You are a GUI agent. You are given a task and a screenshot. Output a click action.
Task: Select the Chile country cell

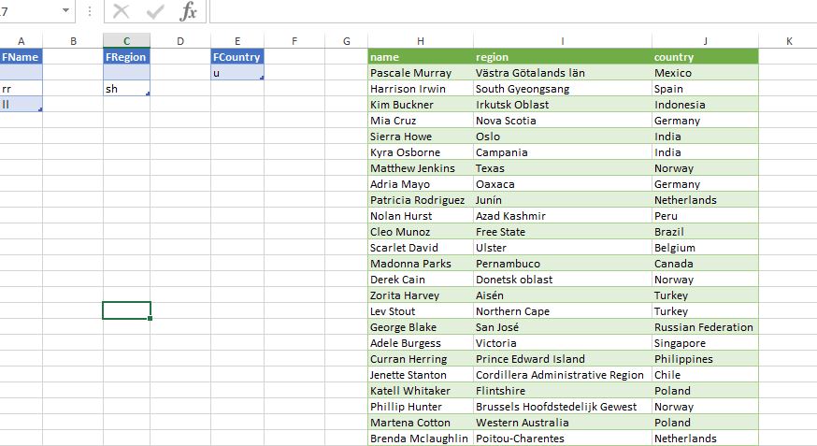click(705, 375)
